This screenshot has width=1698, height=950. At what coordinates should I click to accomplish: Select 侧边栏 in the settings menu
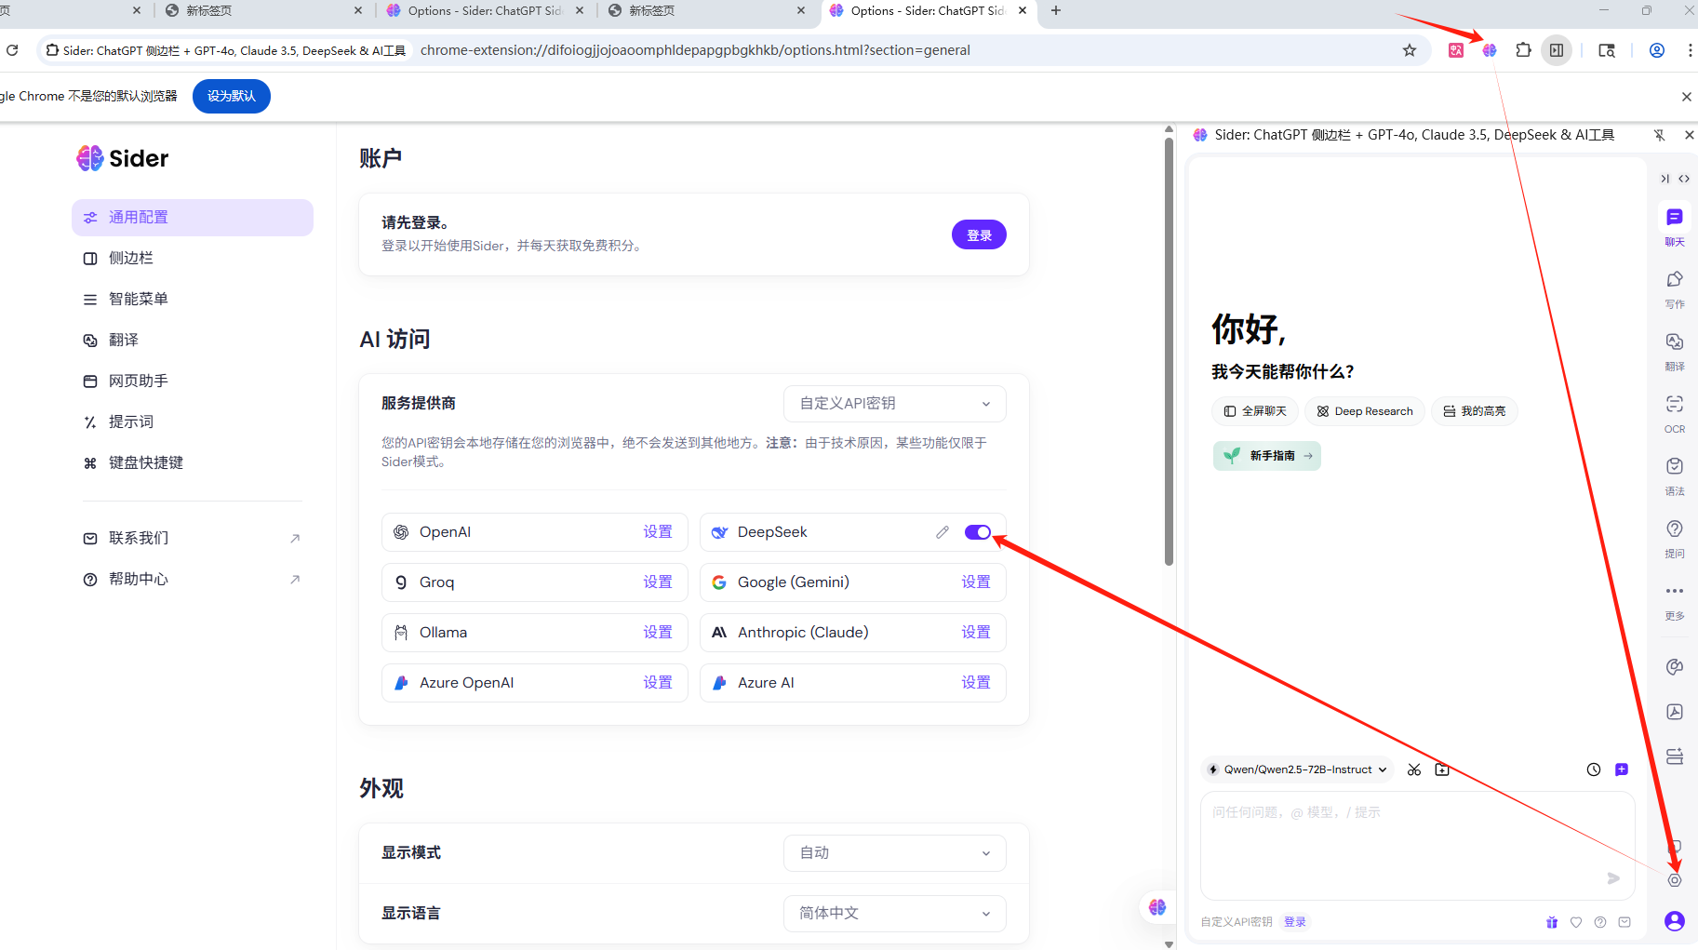coord(193,259)
